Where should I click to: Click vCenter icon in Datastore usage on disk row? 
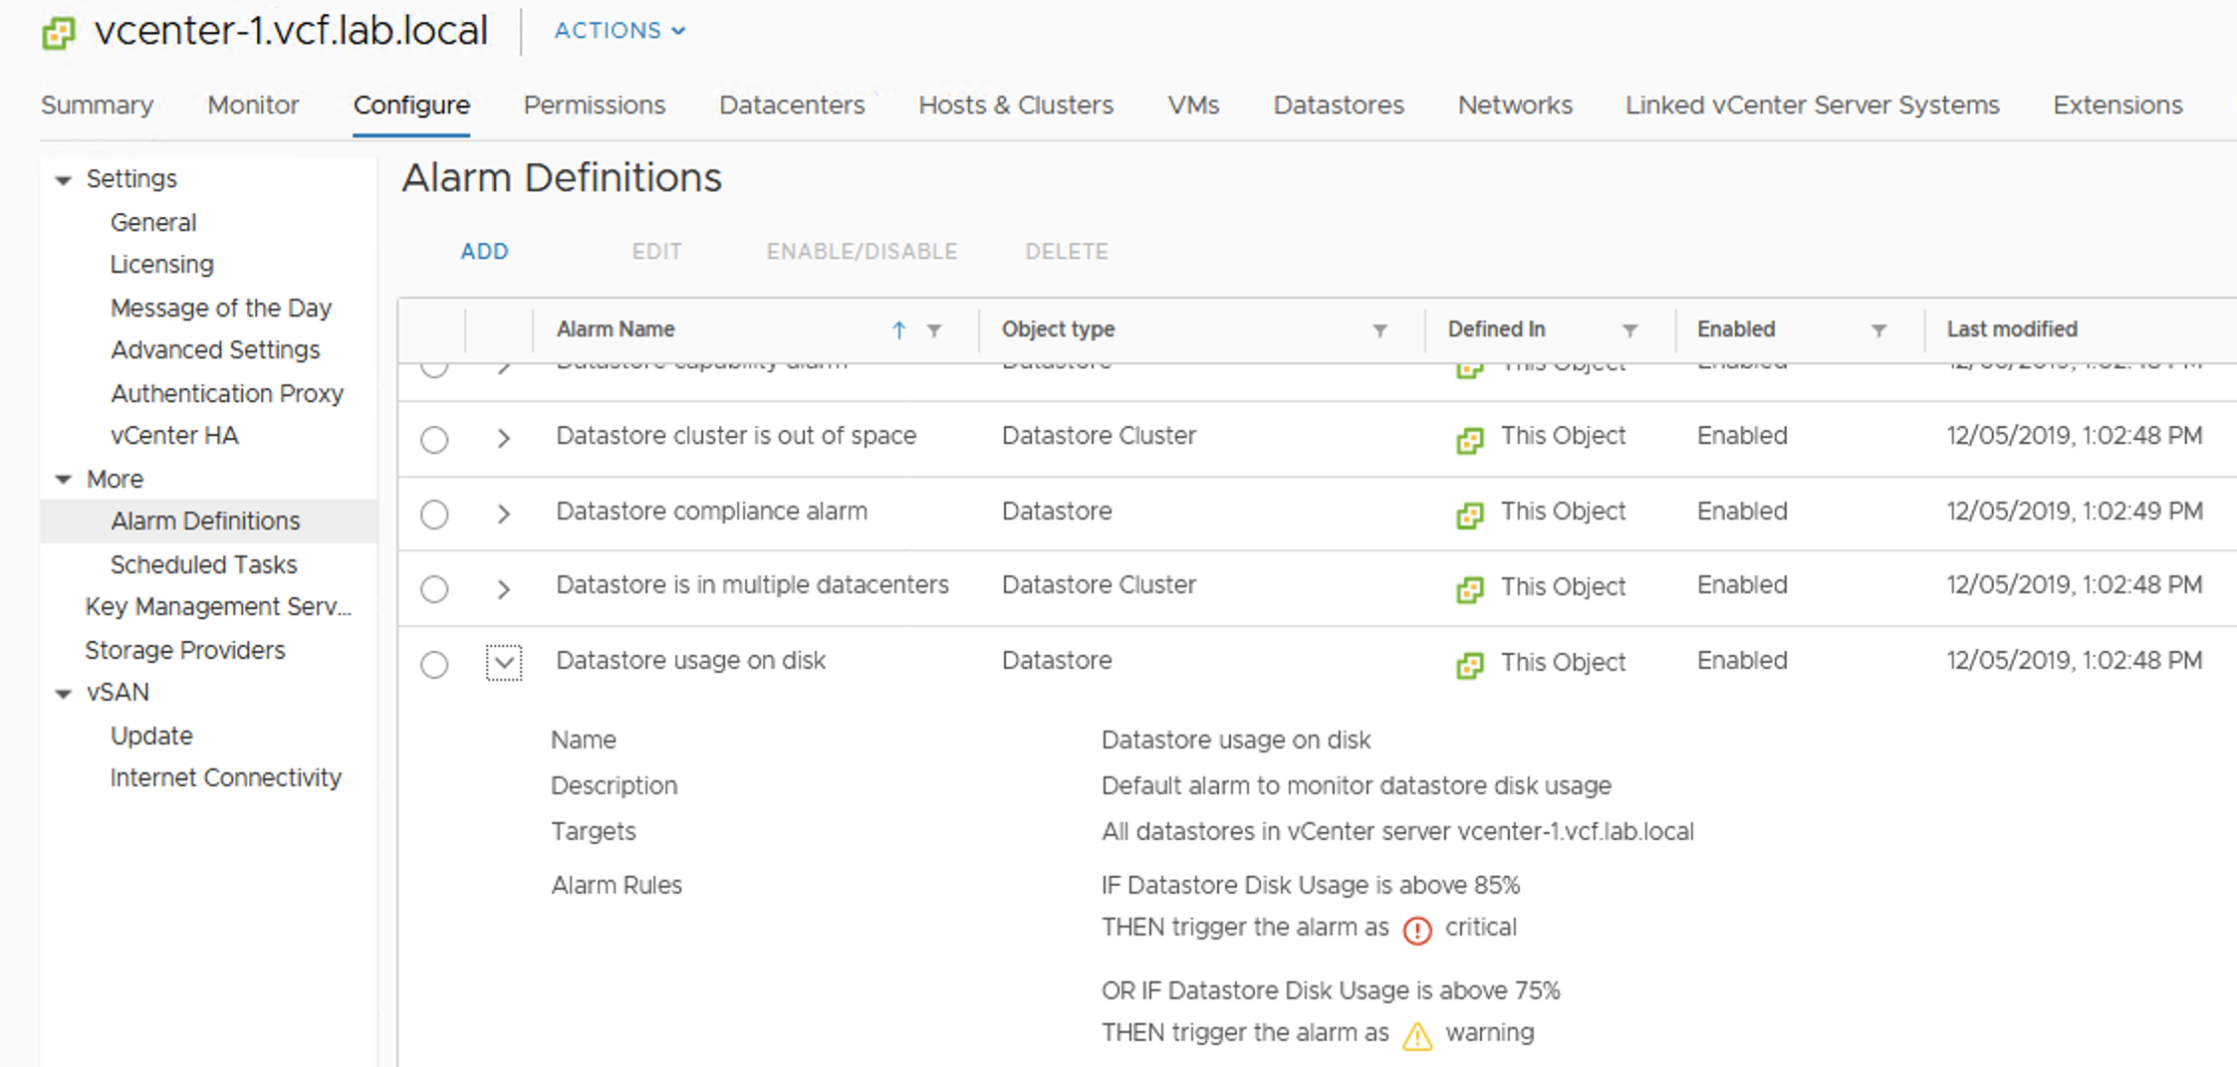(1470, 665)
